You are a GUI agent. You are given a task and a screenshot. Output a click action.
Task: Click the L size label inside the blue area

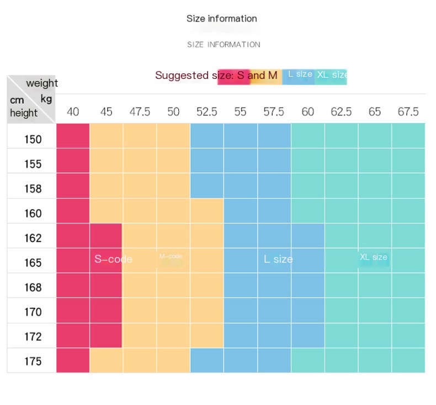(278, 259)
